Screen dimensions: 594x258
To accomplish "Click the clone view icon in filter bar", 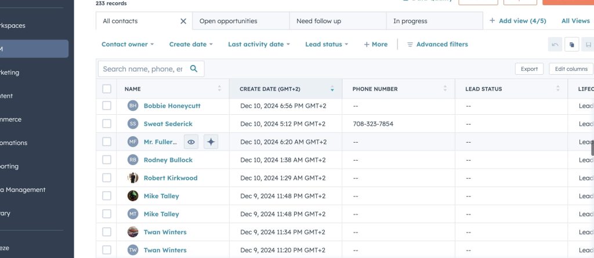I will tap(571, 45).
